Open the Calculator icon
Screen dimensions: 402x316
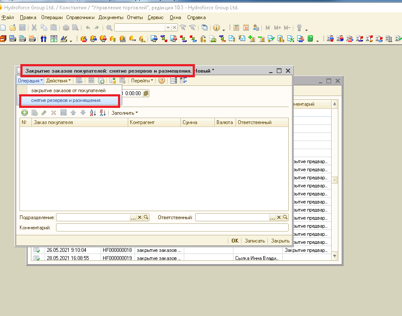tap(236, 28)
